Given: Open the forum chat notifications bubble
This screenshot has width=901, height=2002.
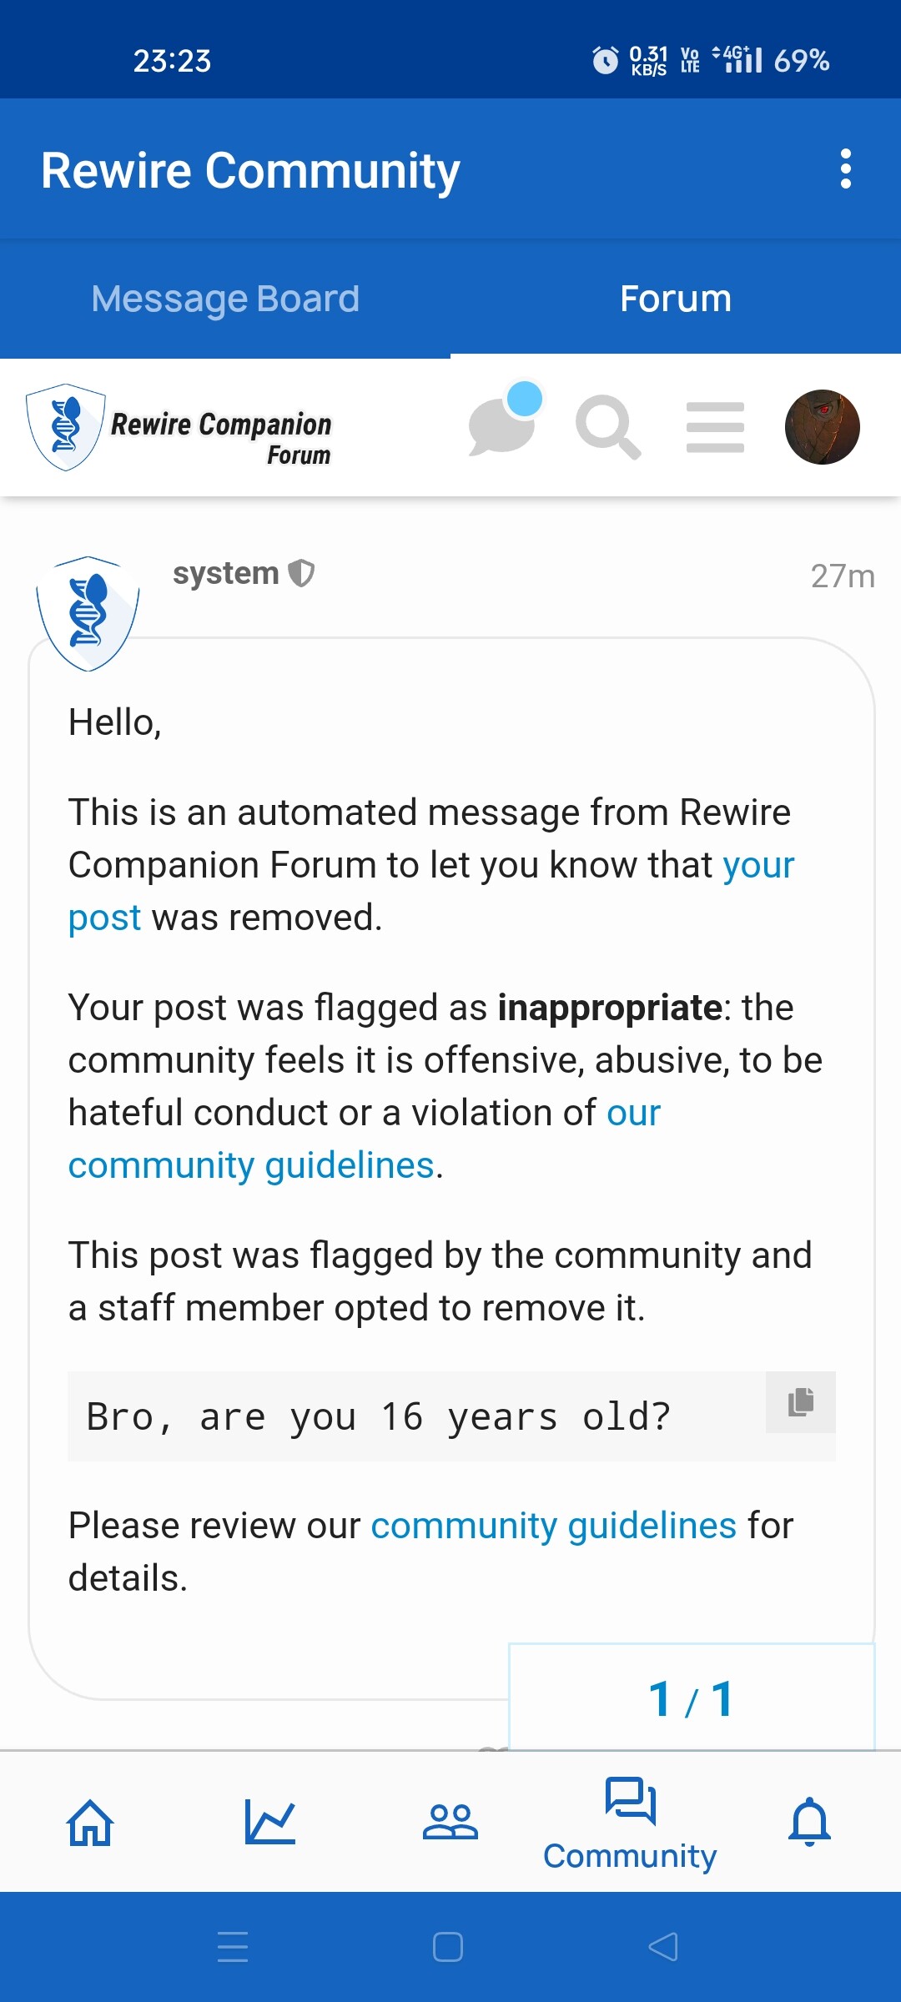Looking at the screenshot, I should click(x=504, y=422).
